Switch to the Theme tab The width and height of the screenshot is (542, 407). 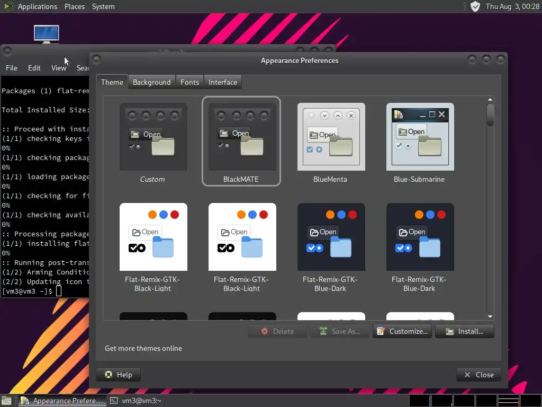[112, 82]
